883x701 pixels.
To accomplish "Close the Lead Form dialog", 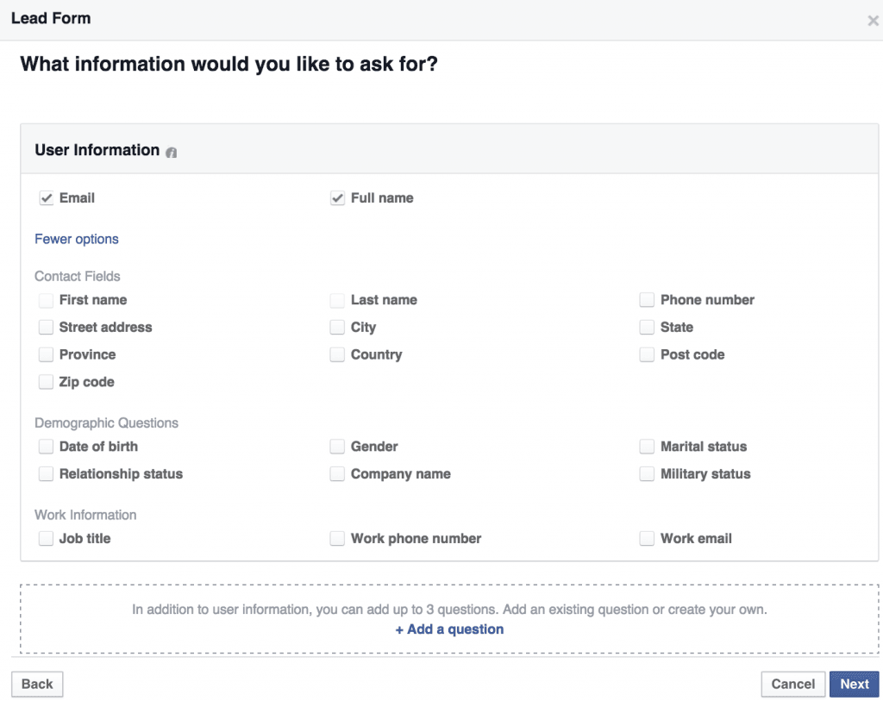I will click(x=873, y=21).
